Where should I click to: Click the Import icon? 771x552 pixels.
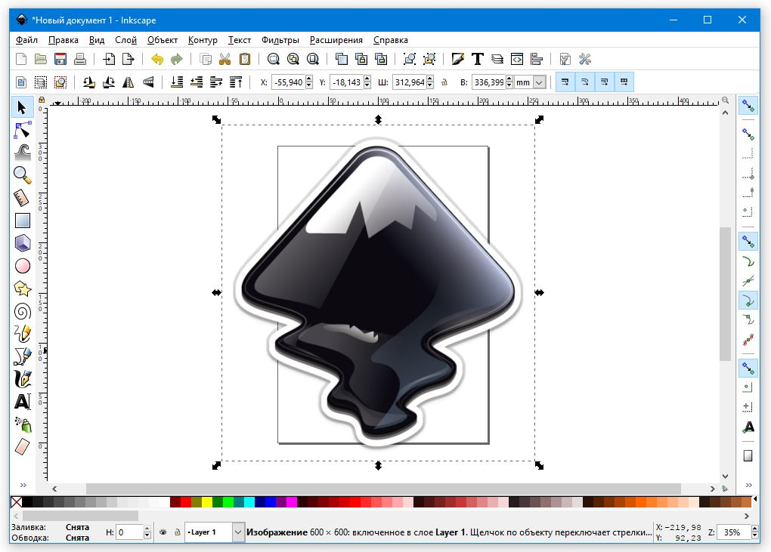[109, 60]
